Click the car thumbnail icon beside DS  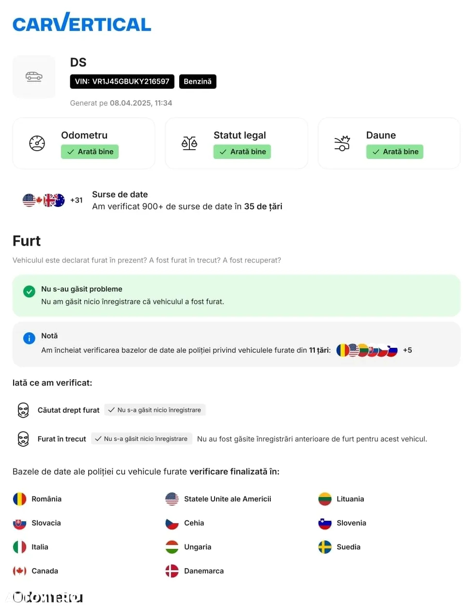(x=34, y=77)
